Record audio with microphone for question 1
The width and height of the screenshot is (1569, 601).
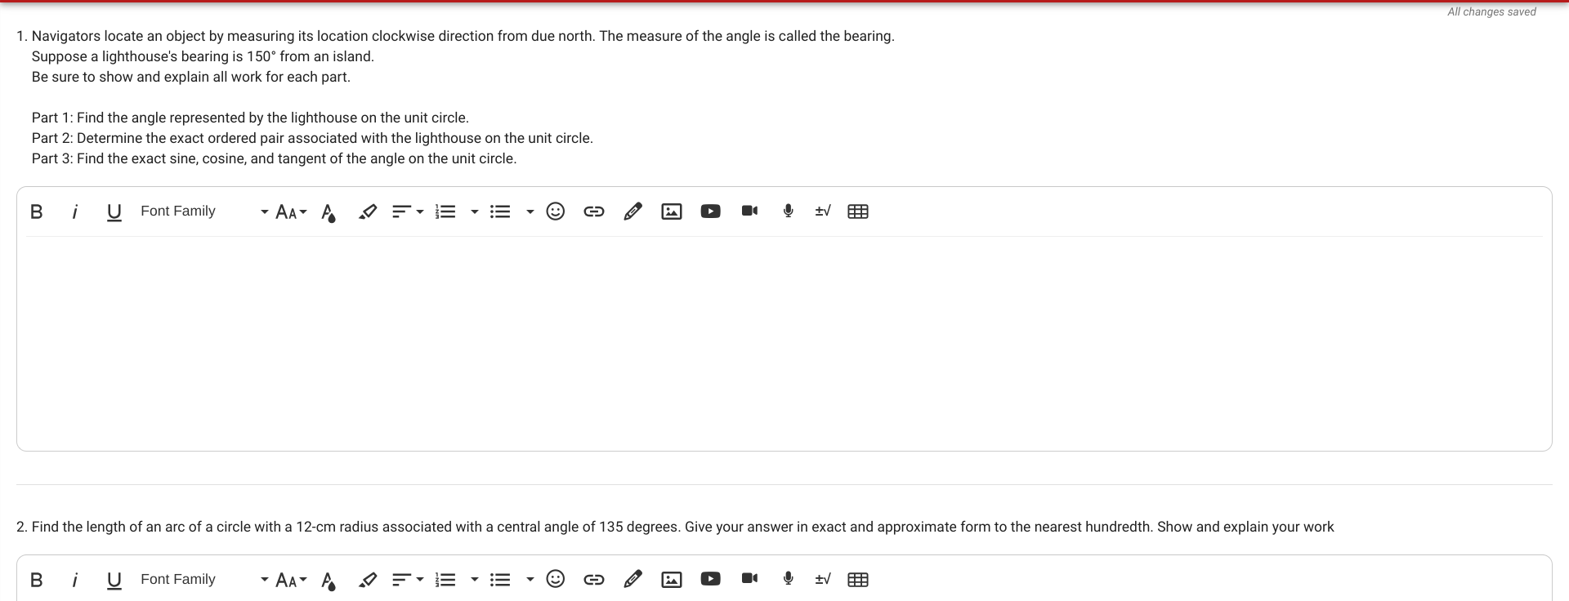pyautogui.click(x=788, y=211)
